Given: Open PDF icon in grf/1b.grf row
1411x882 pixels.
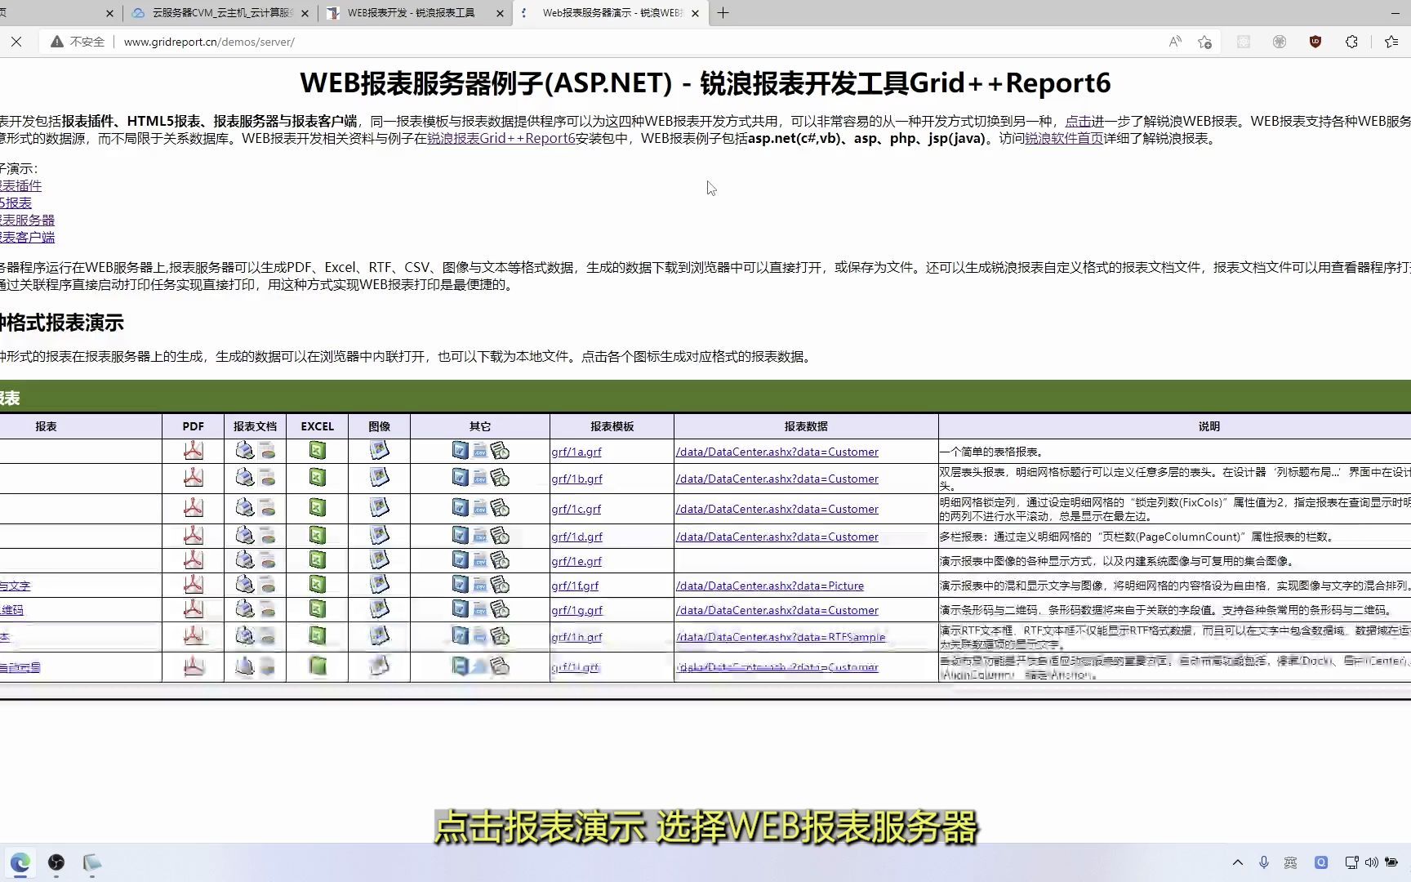Looking at the screenshot, I should [x=194, y=478].
